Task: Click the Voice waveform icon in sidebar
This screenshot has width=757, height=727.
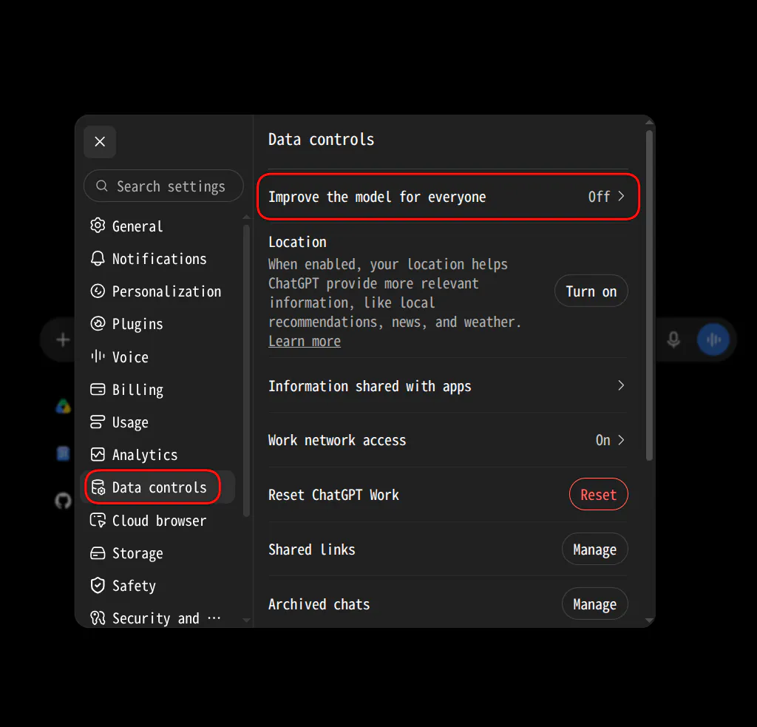Action: (98, 356)
